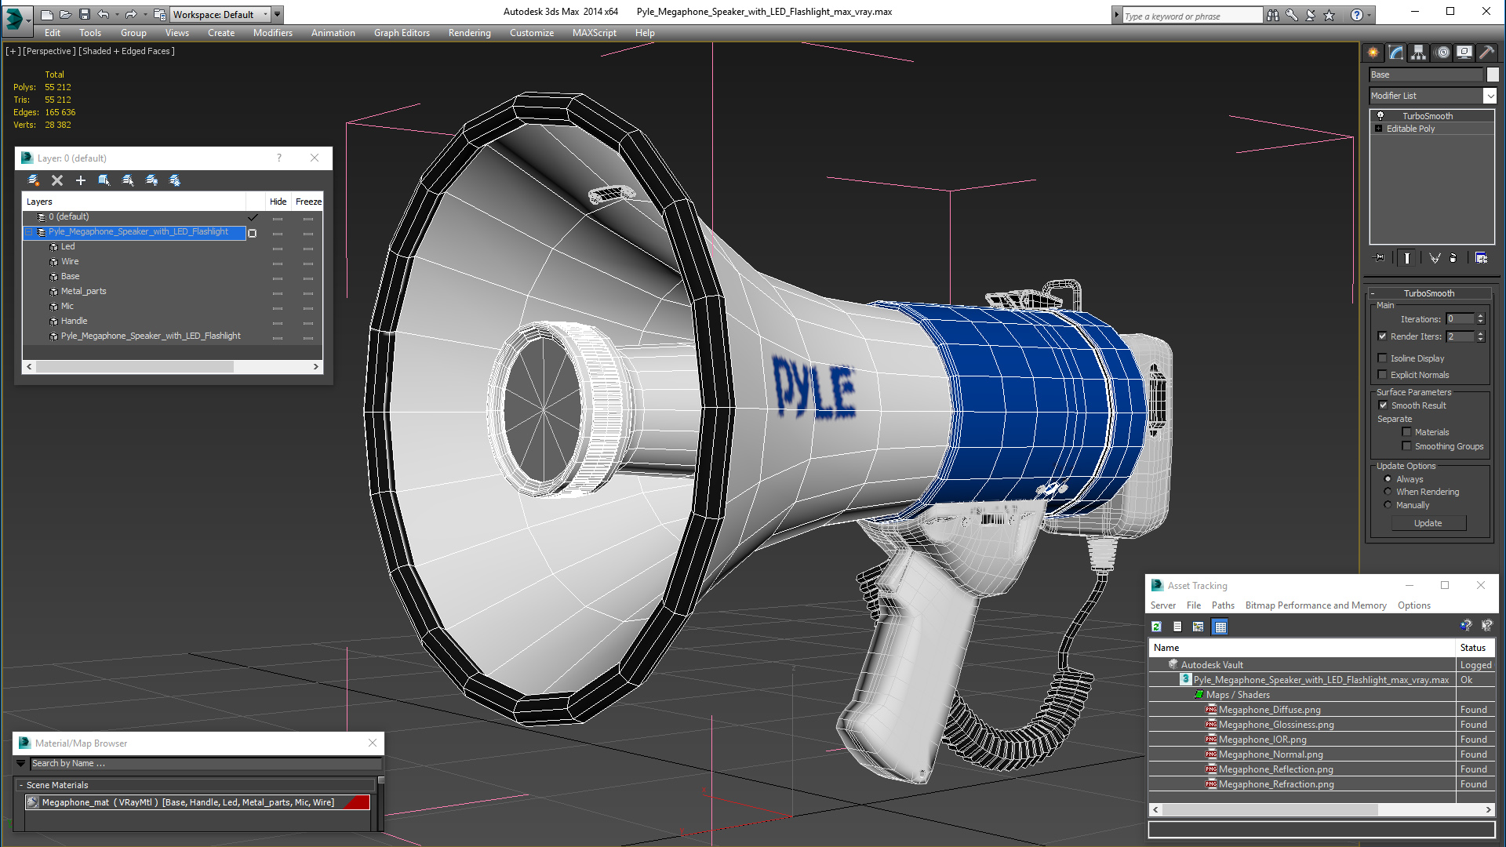Viewport: 1506px width, 847px height.
Task: Open the Create command panel tab
Action: pyautogui.click(x=1373, y=53)
